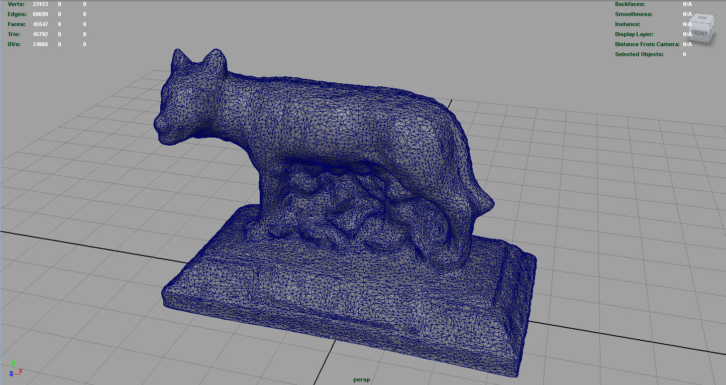Click the 0 value beside Selected Objects
Image resolution: width=726 pixels, height=385 pixels.
[684, 54]
